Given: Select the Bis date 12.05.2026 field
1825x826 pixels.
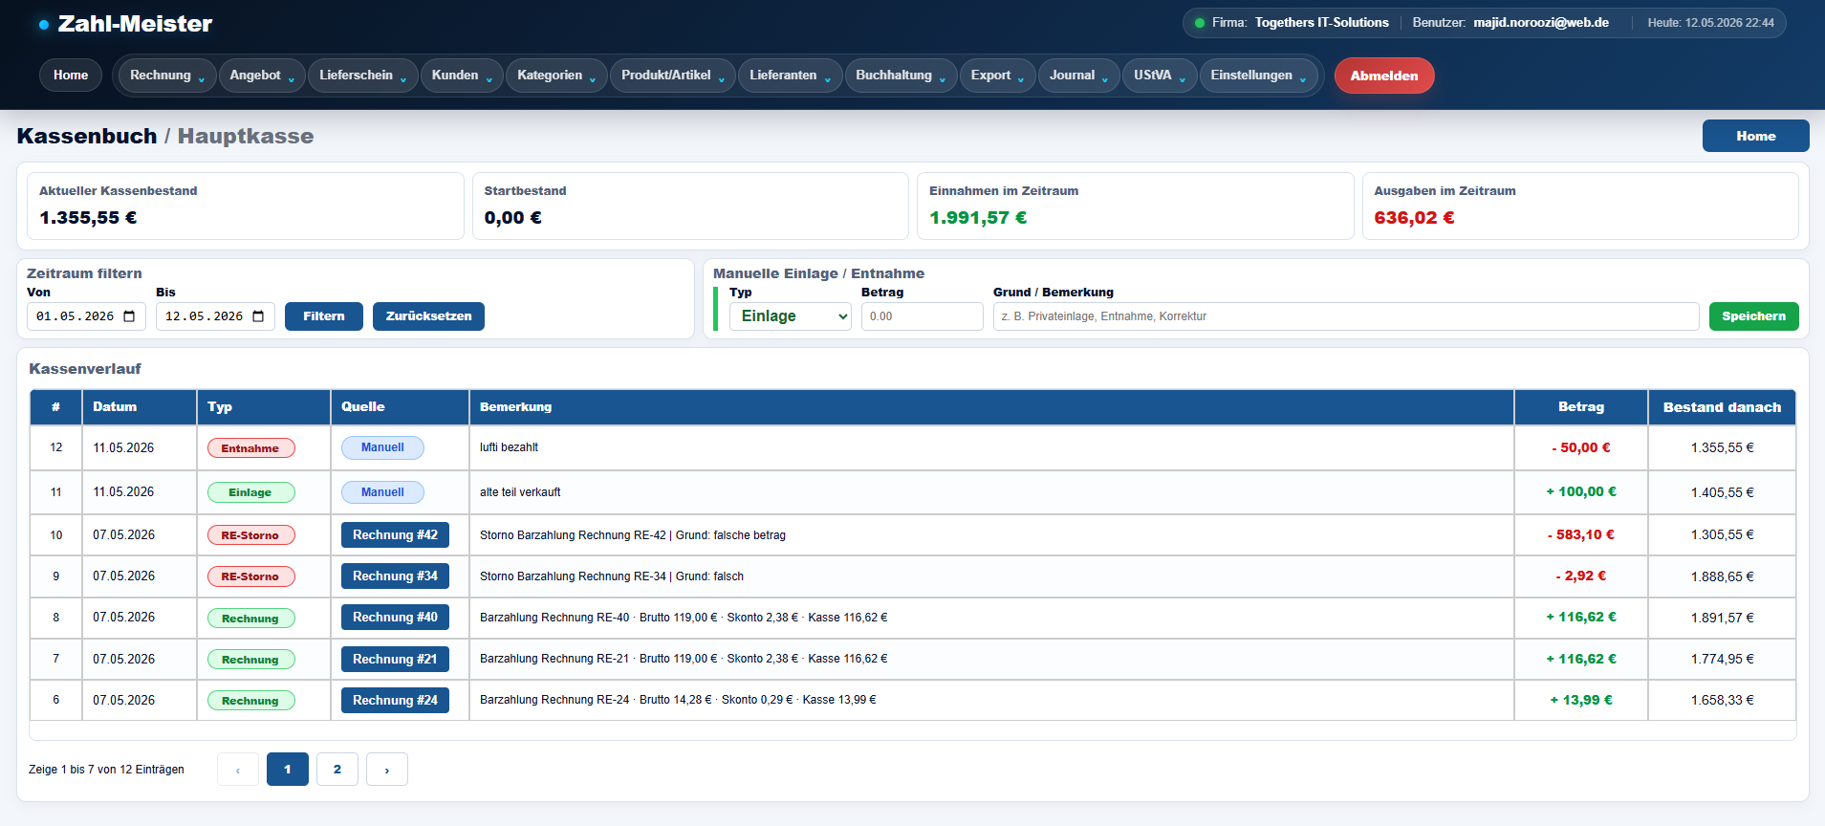Looking at the screenshot, I should [x=215, y=316].
